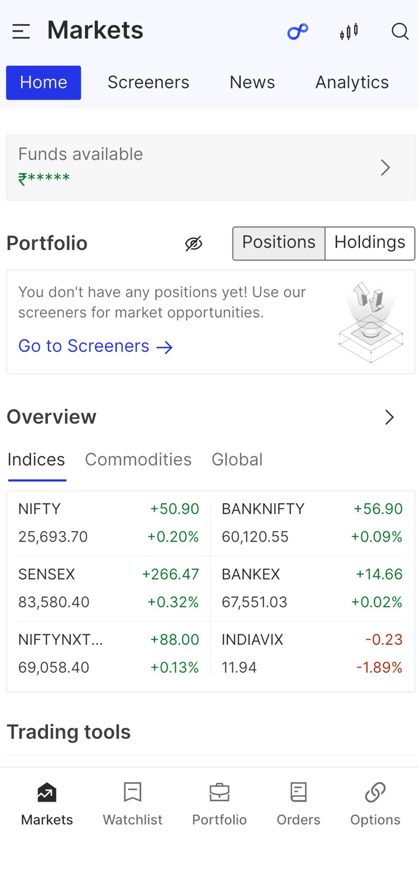Open Watchlist in bottom navigation

[x=133, y=804]
